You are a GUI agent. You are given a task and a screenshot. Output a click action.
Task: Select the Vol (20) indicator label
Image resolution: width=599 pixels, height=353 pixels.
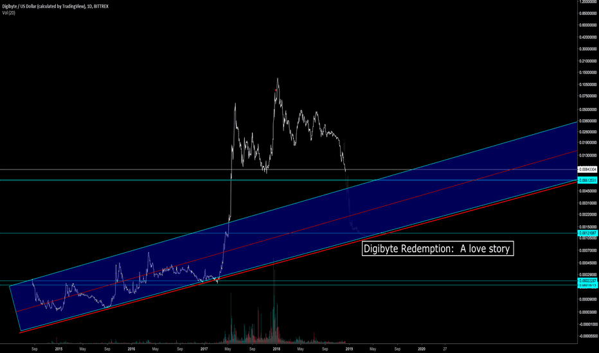[x=9, y=13]
